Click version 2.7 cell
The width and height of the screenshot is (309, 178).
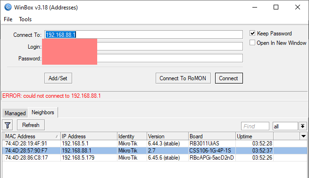pos(152,151)
